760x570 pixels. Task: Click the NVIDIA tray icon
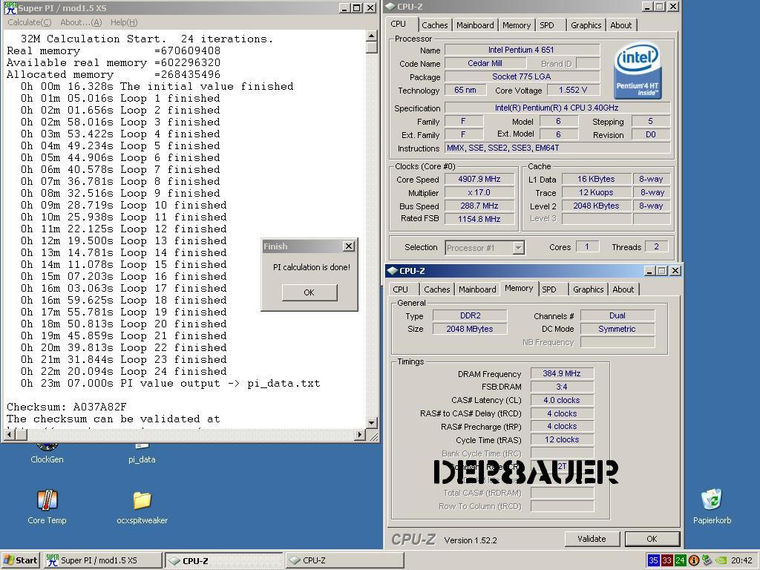(x=721, y=560)
